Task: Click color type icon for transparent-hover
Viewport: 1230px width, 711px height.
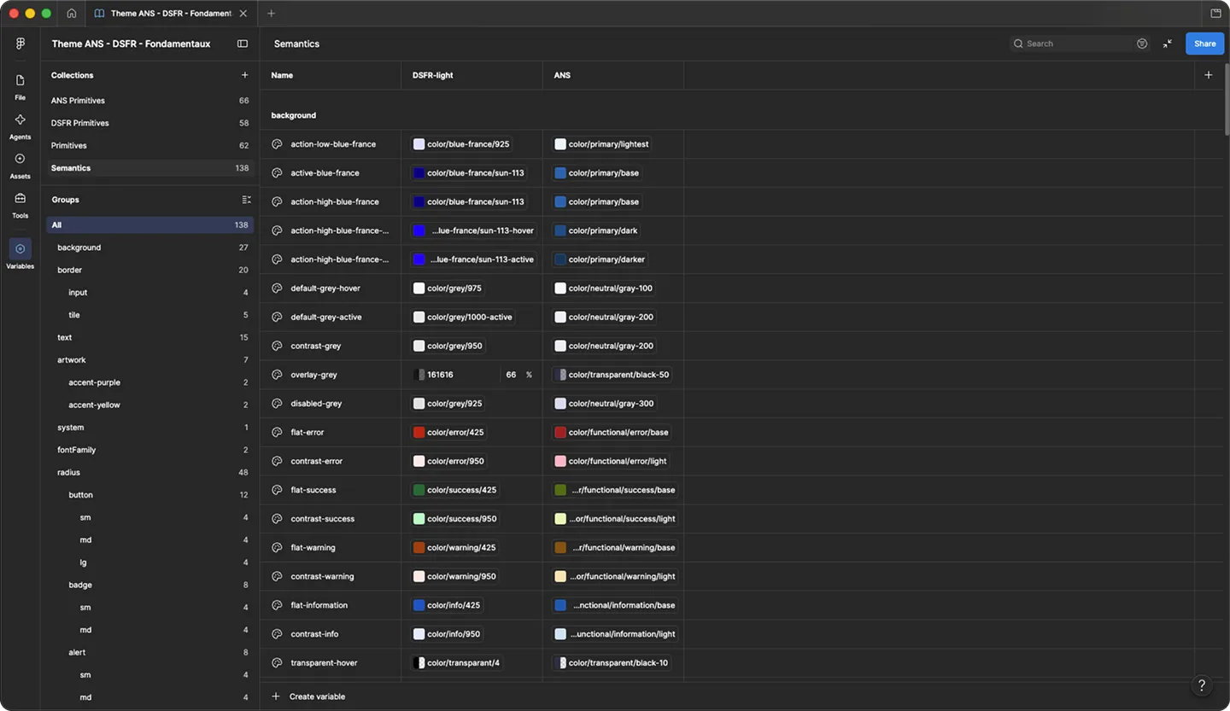Action: 277,662
